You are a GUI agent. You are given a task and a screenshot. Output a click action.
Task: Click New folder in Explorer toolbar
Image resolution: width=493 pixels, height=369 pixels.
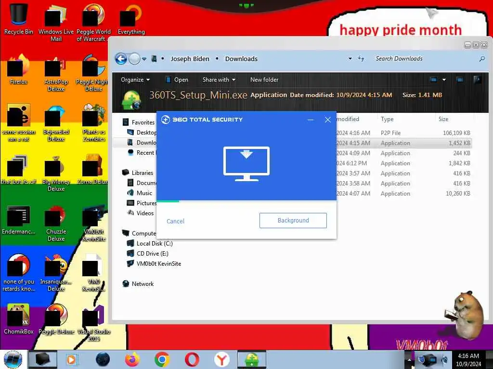[264, 80]
